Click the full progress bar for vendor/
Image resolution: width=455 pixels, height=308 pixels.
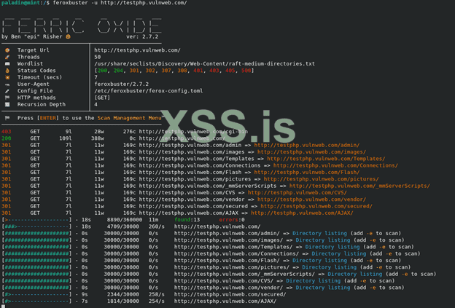[x=36, y=288]
